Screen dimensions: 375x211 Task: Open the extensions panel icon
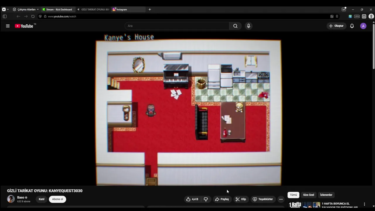364,16
